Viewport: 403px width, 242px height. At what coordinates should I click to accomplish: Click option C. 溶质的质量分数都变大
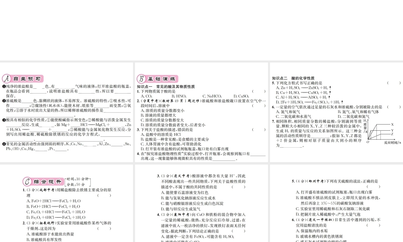click(x=162, y=120)
